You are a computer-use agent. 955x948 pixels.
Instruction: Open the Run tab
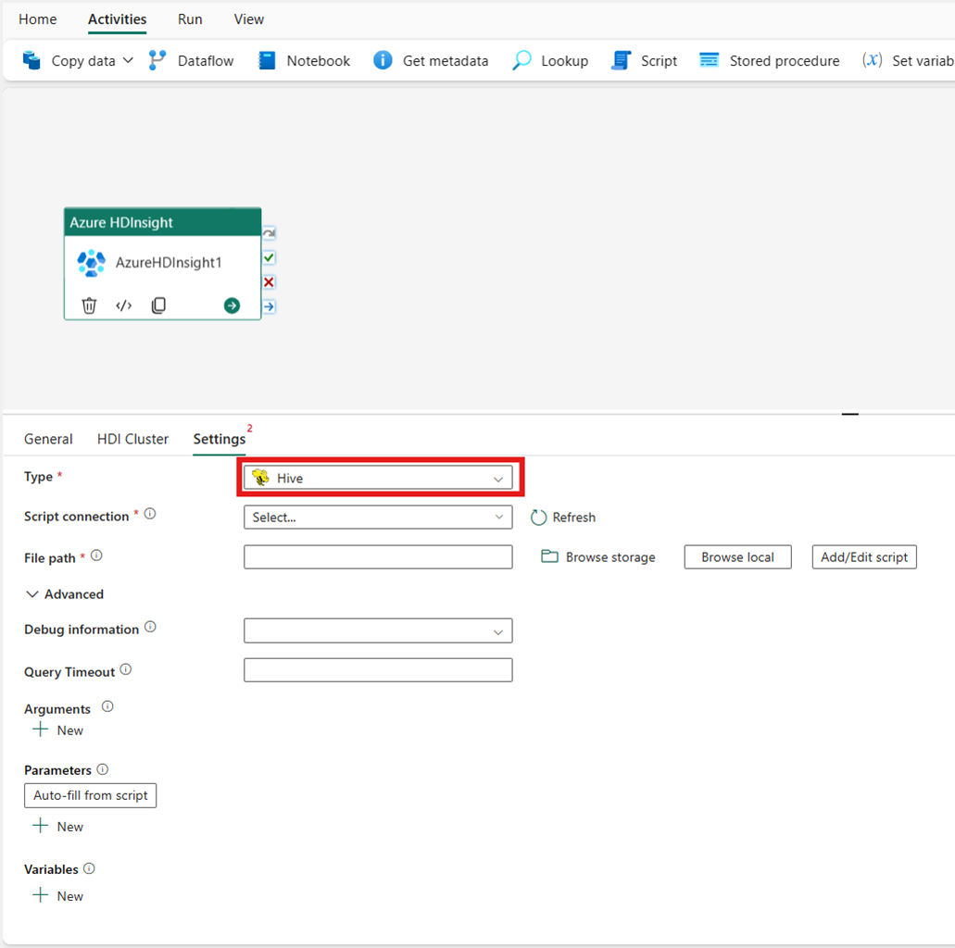click(190, 19)
